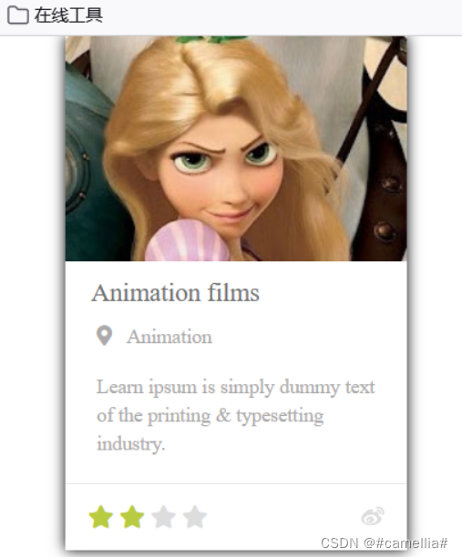462x557 pixels.
Task: Click the 在线工具 bookmark label
Action: tap(68, 15)
